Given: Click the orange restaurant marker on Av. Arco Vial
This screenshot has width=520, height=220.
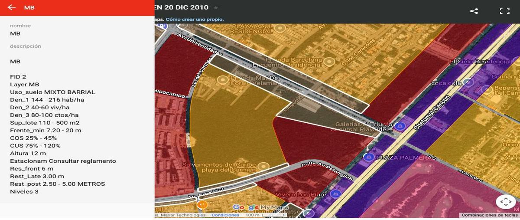Looking at the screenshot, I should pos(201,204).
